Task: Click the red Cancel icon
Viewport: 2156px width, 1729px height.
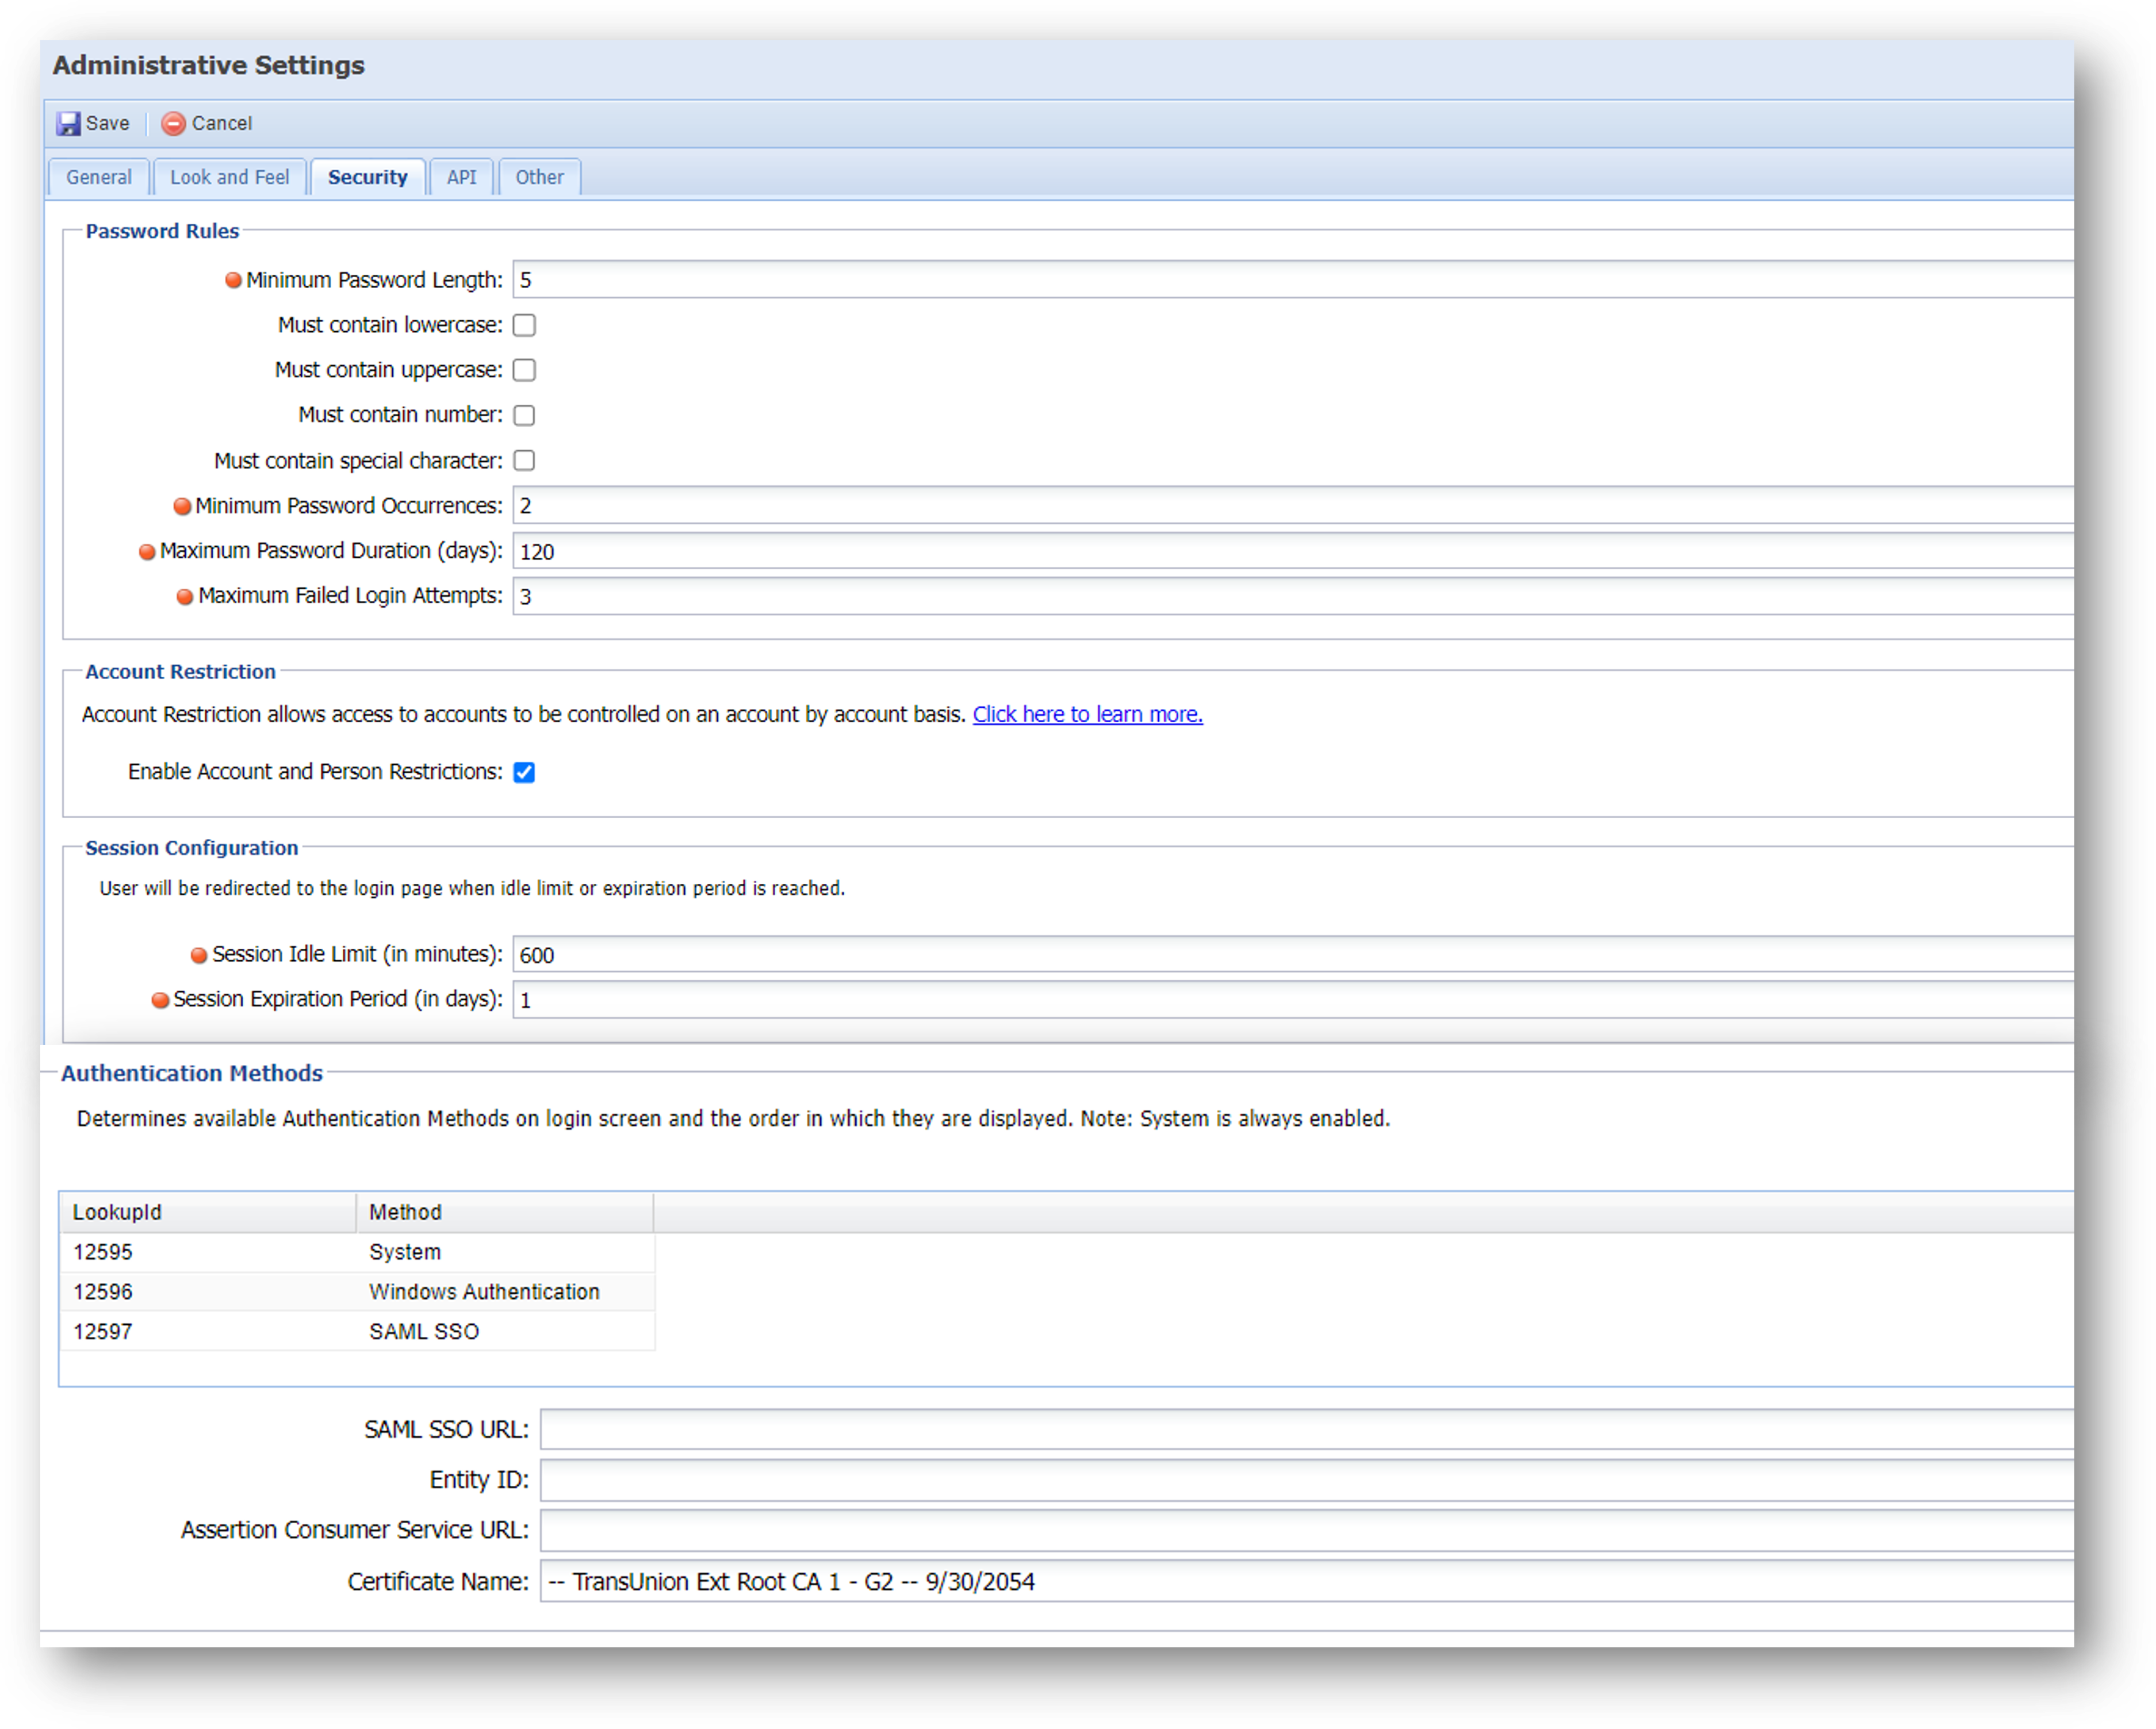Action: point(173,123)
